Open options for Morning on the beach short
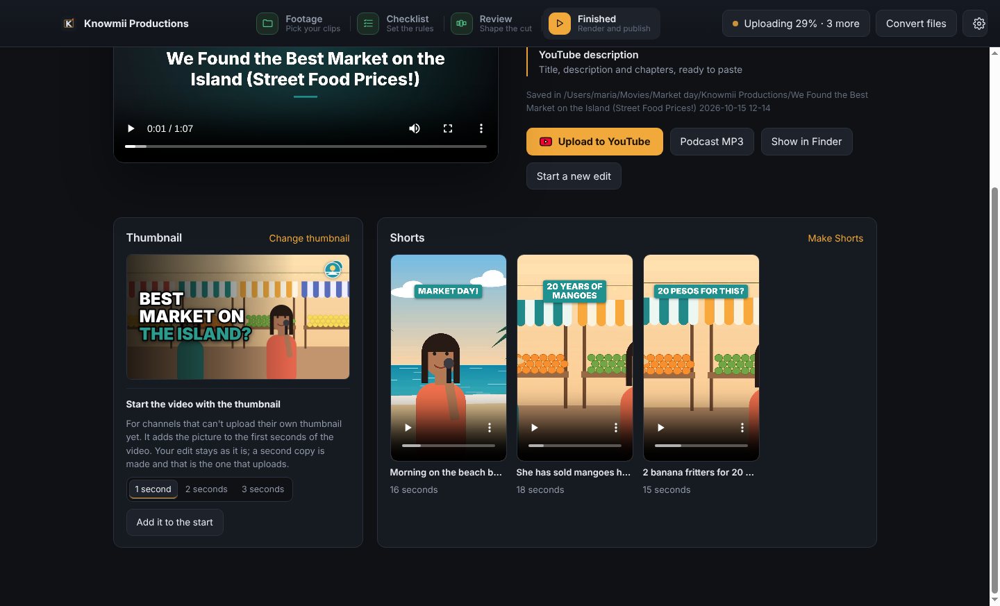 pos(490,428)
